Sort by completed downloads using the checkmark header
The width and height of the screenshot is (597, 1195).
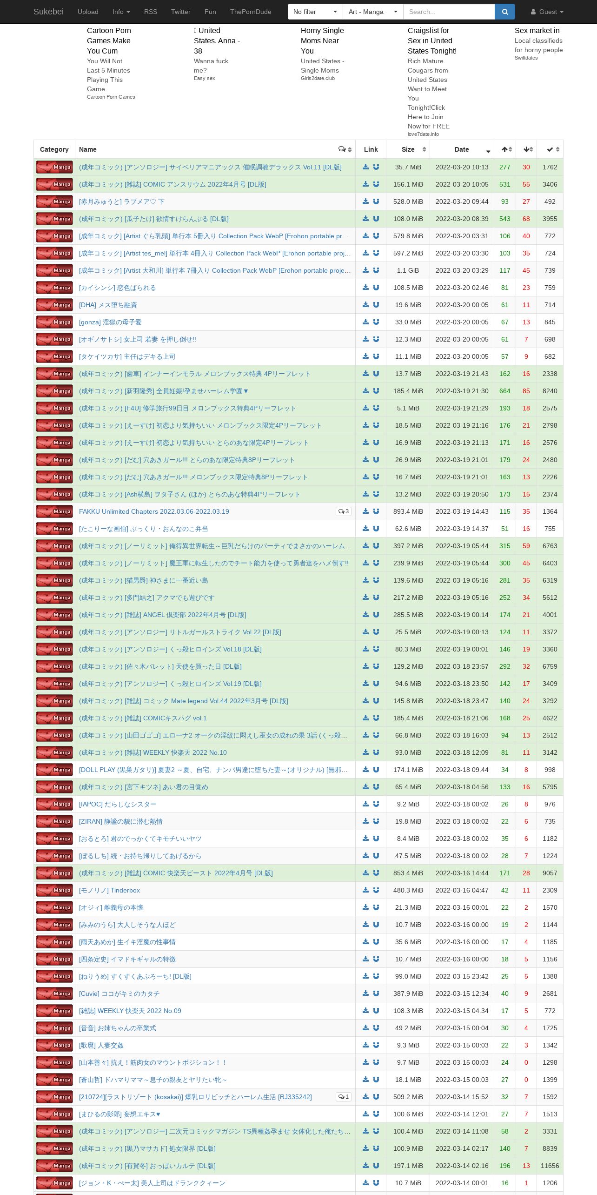[x=550, y=149]
